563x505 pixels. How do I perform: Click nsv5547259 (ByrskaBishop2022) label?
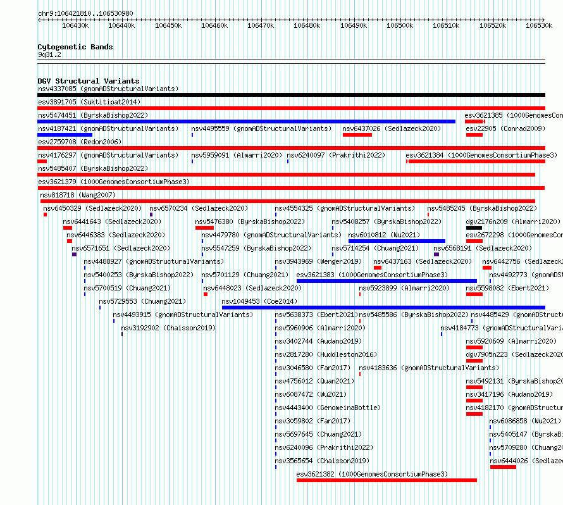coord(256,248)
